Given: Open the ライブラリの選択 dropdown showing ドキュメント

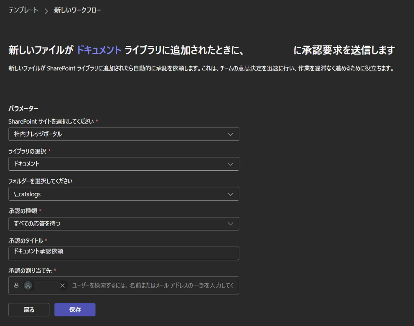Looking at the screenshot, I should pyautogui.click(x=124, y=164).
